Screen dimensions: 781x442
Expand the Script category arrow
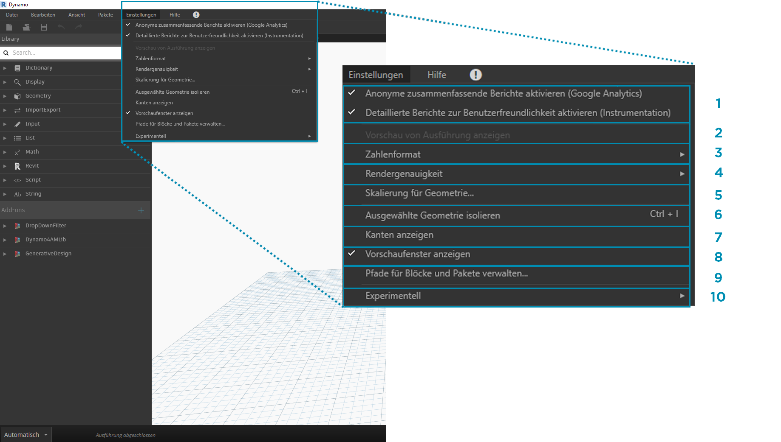5,180
